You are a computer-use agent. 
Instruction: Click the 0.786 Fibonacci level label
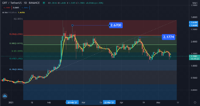[x=16, y=70]
